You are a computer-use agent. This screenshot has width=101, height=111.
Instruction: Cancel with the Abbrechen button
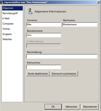pos(71,107)
